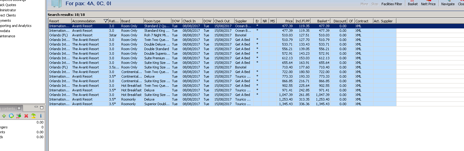The width and height of the screenshot is (464, 151).
Task: Sort by the Act. Supplier column header
Action: [x=385, y=21]
